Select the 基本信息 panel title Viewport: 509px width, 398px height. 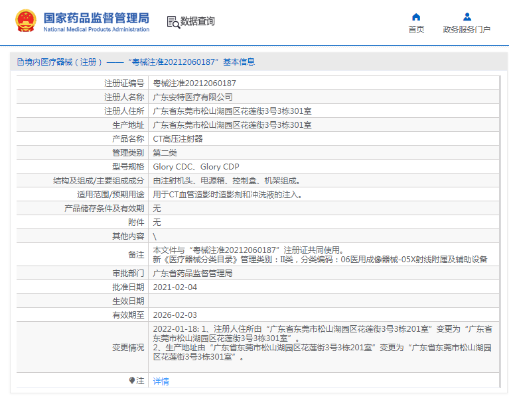click(x=239, y=62)
